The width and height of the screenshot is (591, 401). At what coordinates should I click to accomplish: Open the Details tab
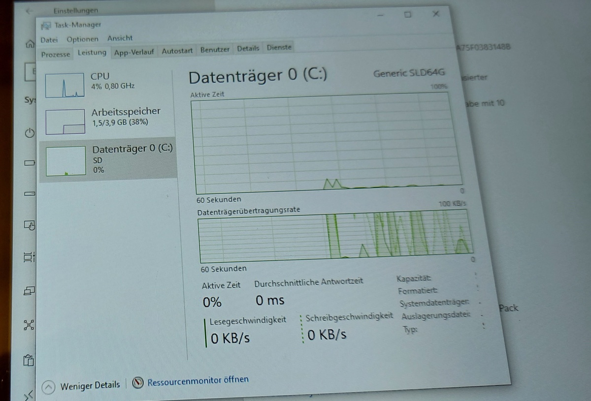point(248,48)
